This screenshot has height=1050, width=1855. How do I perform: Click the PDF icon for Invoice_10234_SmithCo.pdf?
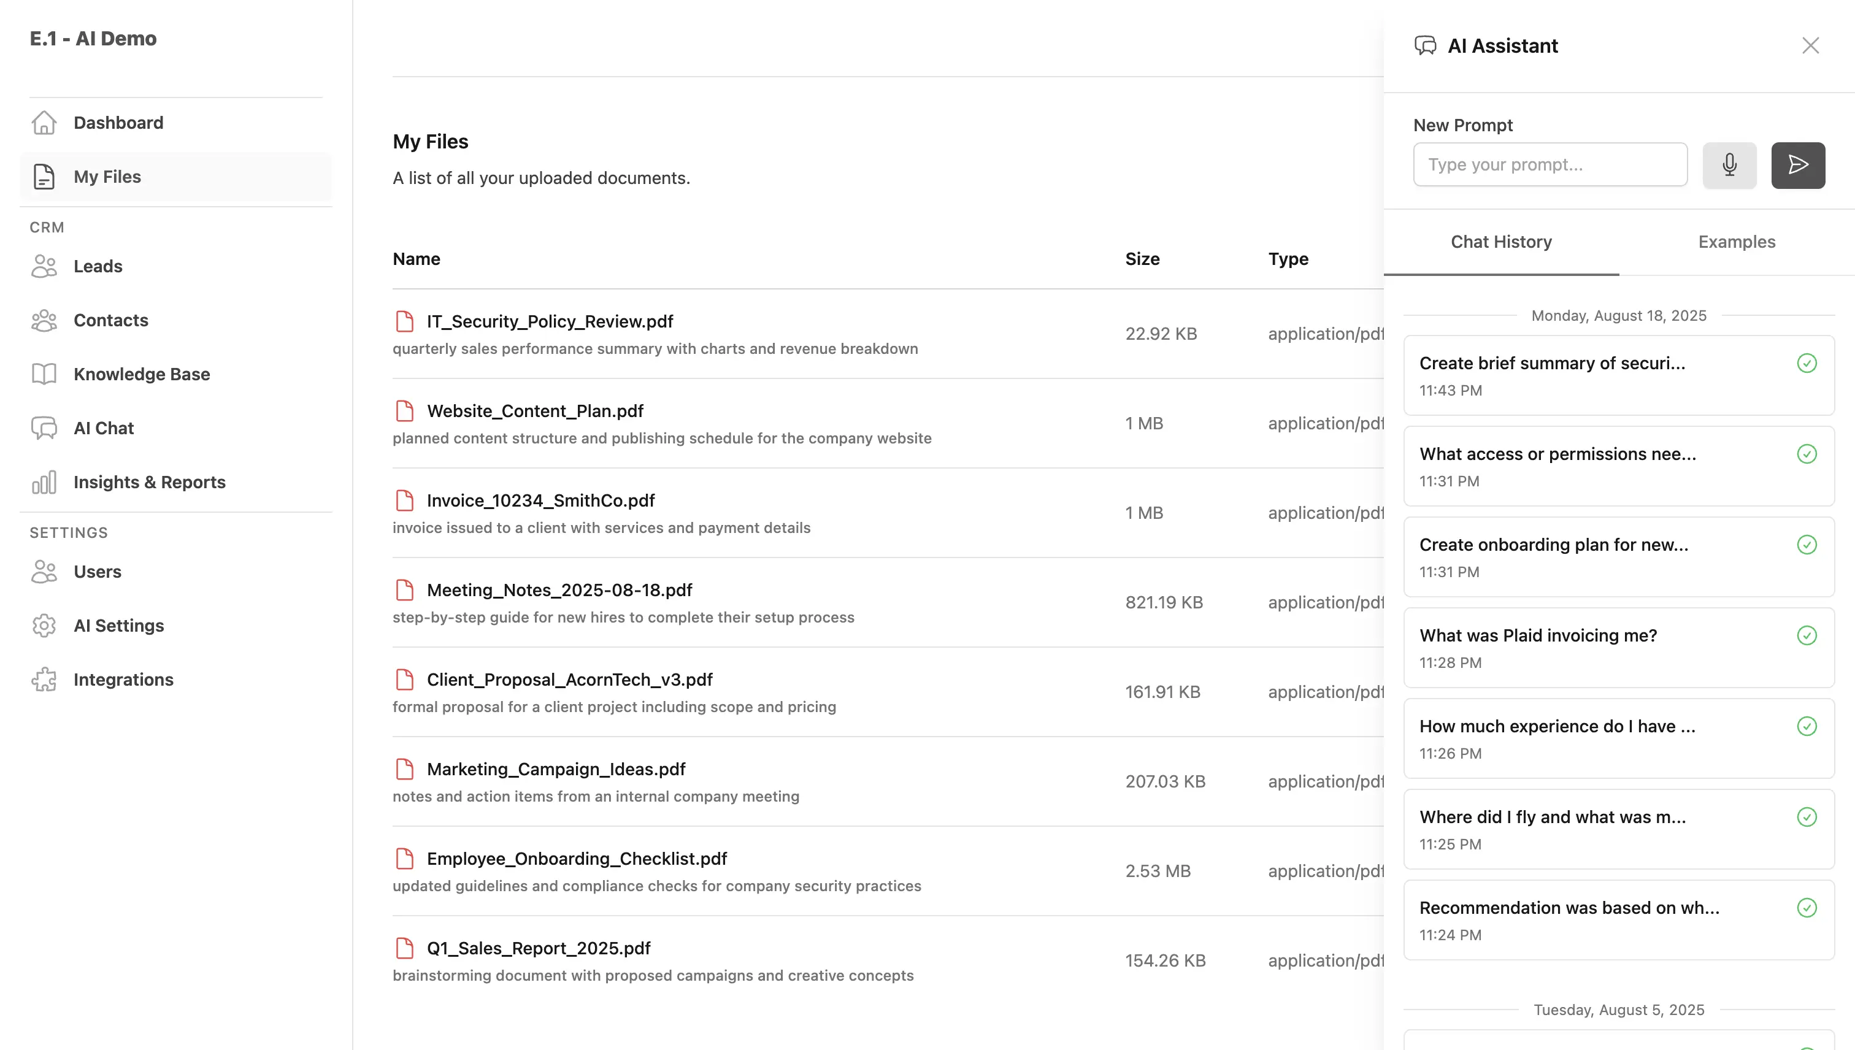405,500
